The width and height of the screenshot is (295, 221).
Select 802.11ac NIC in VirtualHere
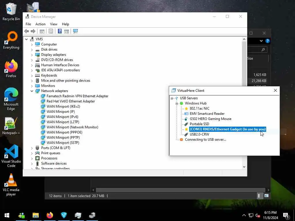[199, 108]
